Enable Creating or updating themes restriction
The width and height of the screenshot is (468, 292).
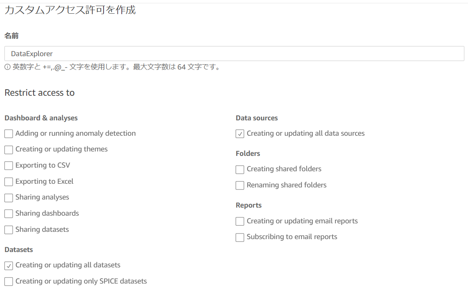8,149
